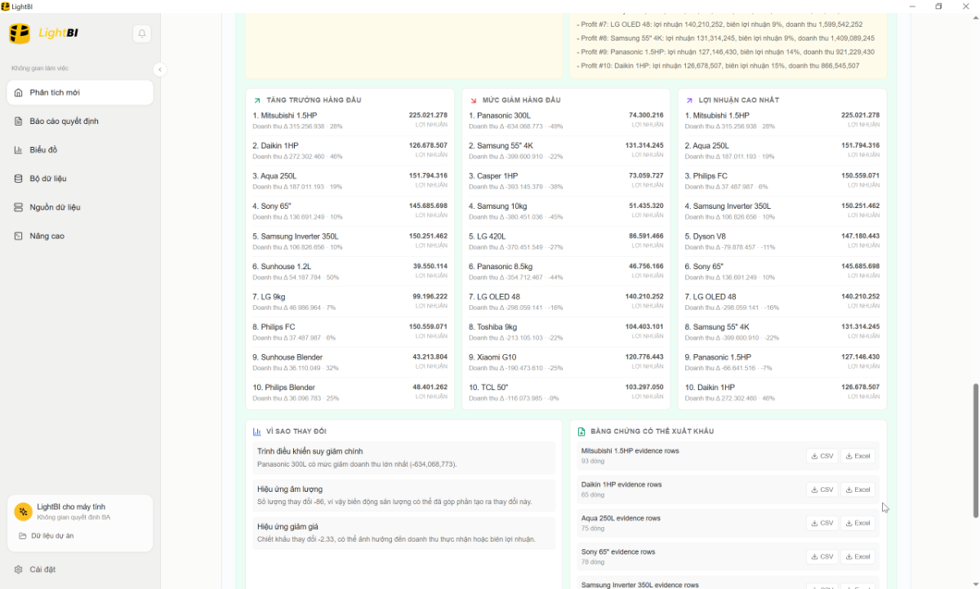Click 'Profit #8: Samsung 55" 4K' summary line
The width and height of the screenshot is (980, 589).
[x=725, y=38]
